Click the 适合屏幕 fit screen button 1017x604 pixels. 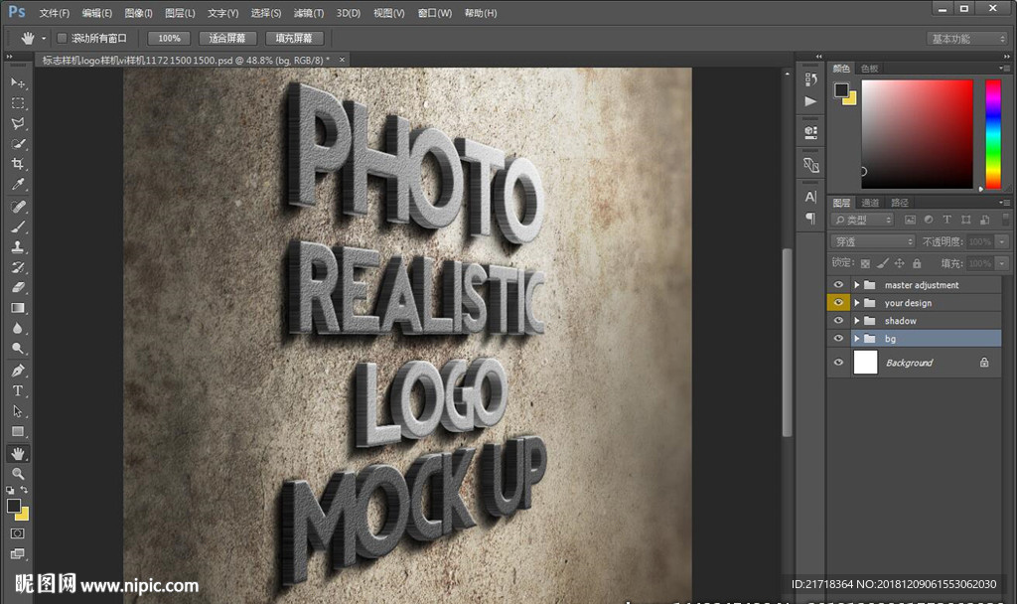227,38
